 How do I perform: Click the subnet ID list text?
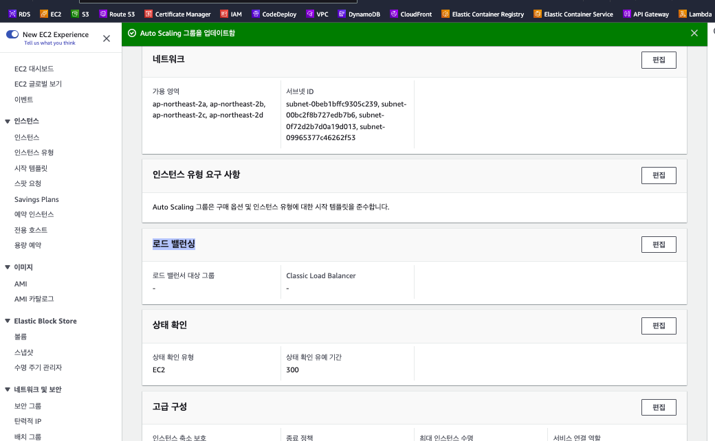tap(346, 121)
